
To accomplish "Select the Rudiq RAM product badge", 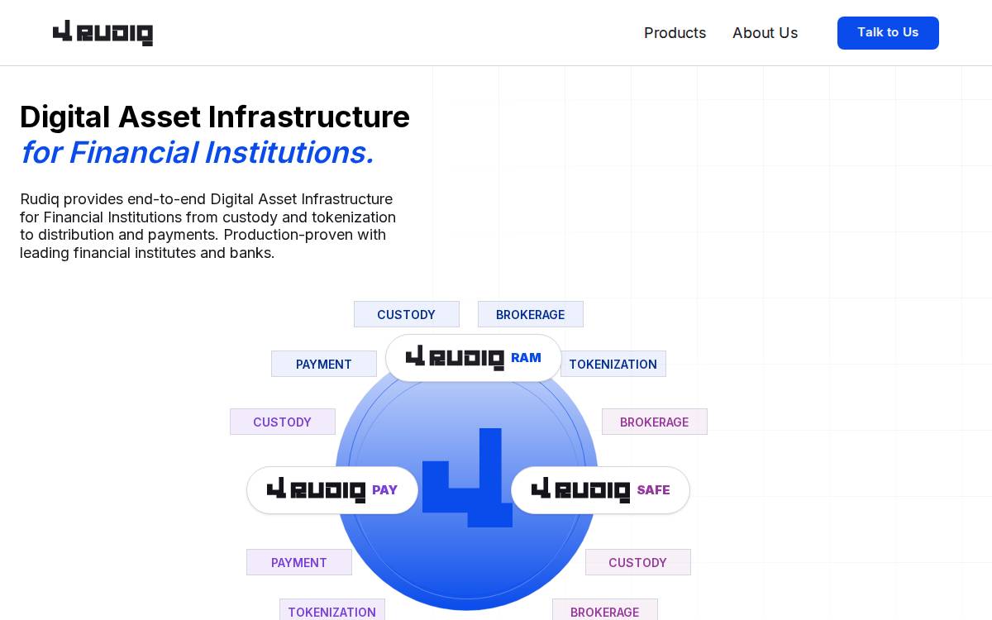I will click(x=474, y=358).
